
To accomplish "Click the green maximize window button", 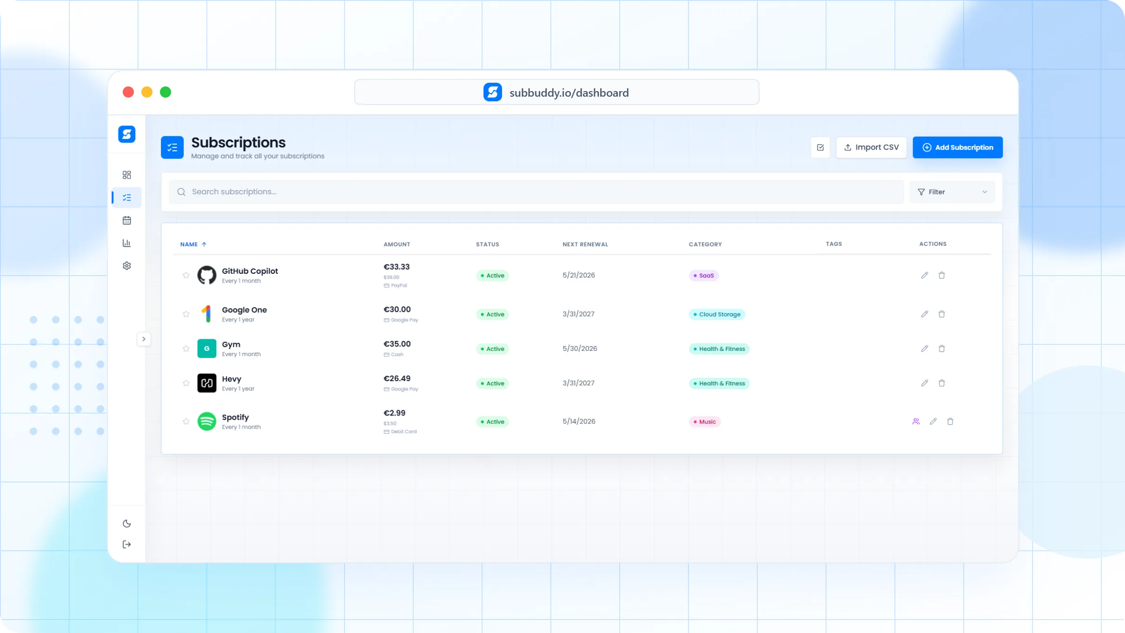I will [x=165, y=92].
